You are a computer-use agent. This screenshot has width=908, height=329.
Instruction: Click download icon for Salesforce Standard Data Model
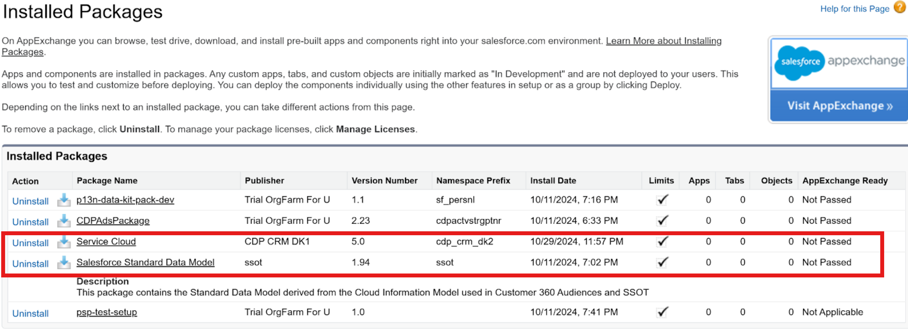64,263
